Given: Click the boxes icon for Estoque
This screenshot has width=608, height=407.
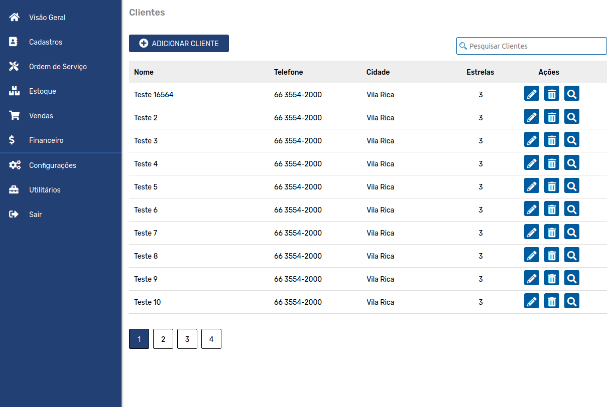Looking at the screenshot, I should point(15,91).
